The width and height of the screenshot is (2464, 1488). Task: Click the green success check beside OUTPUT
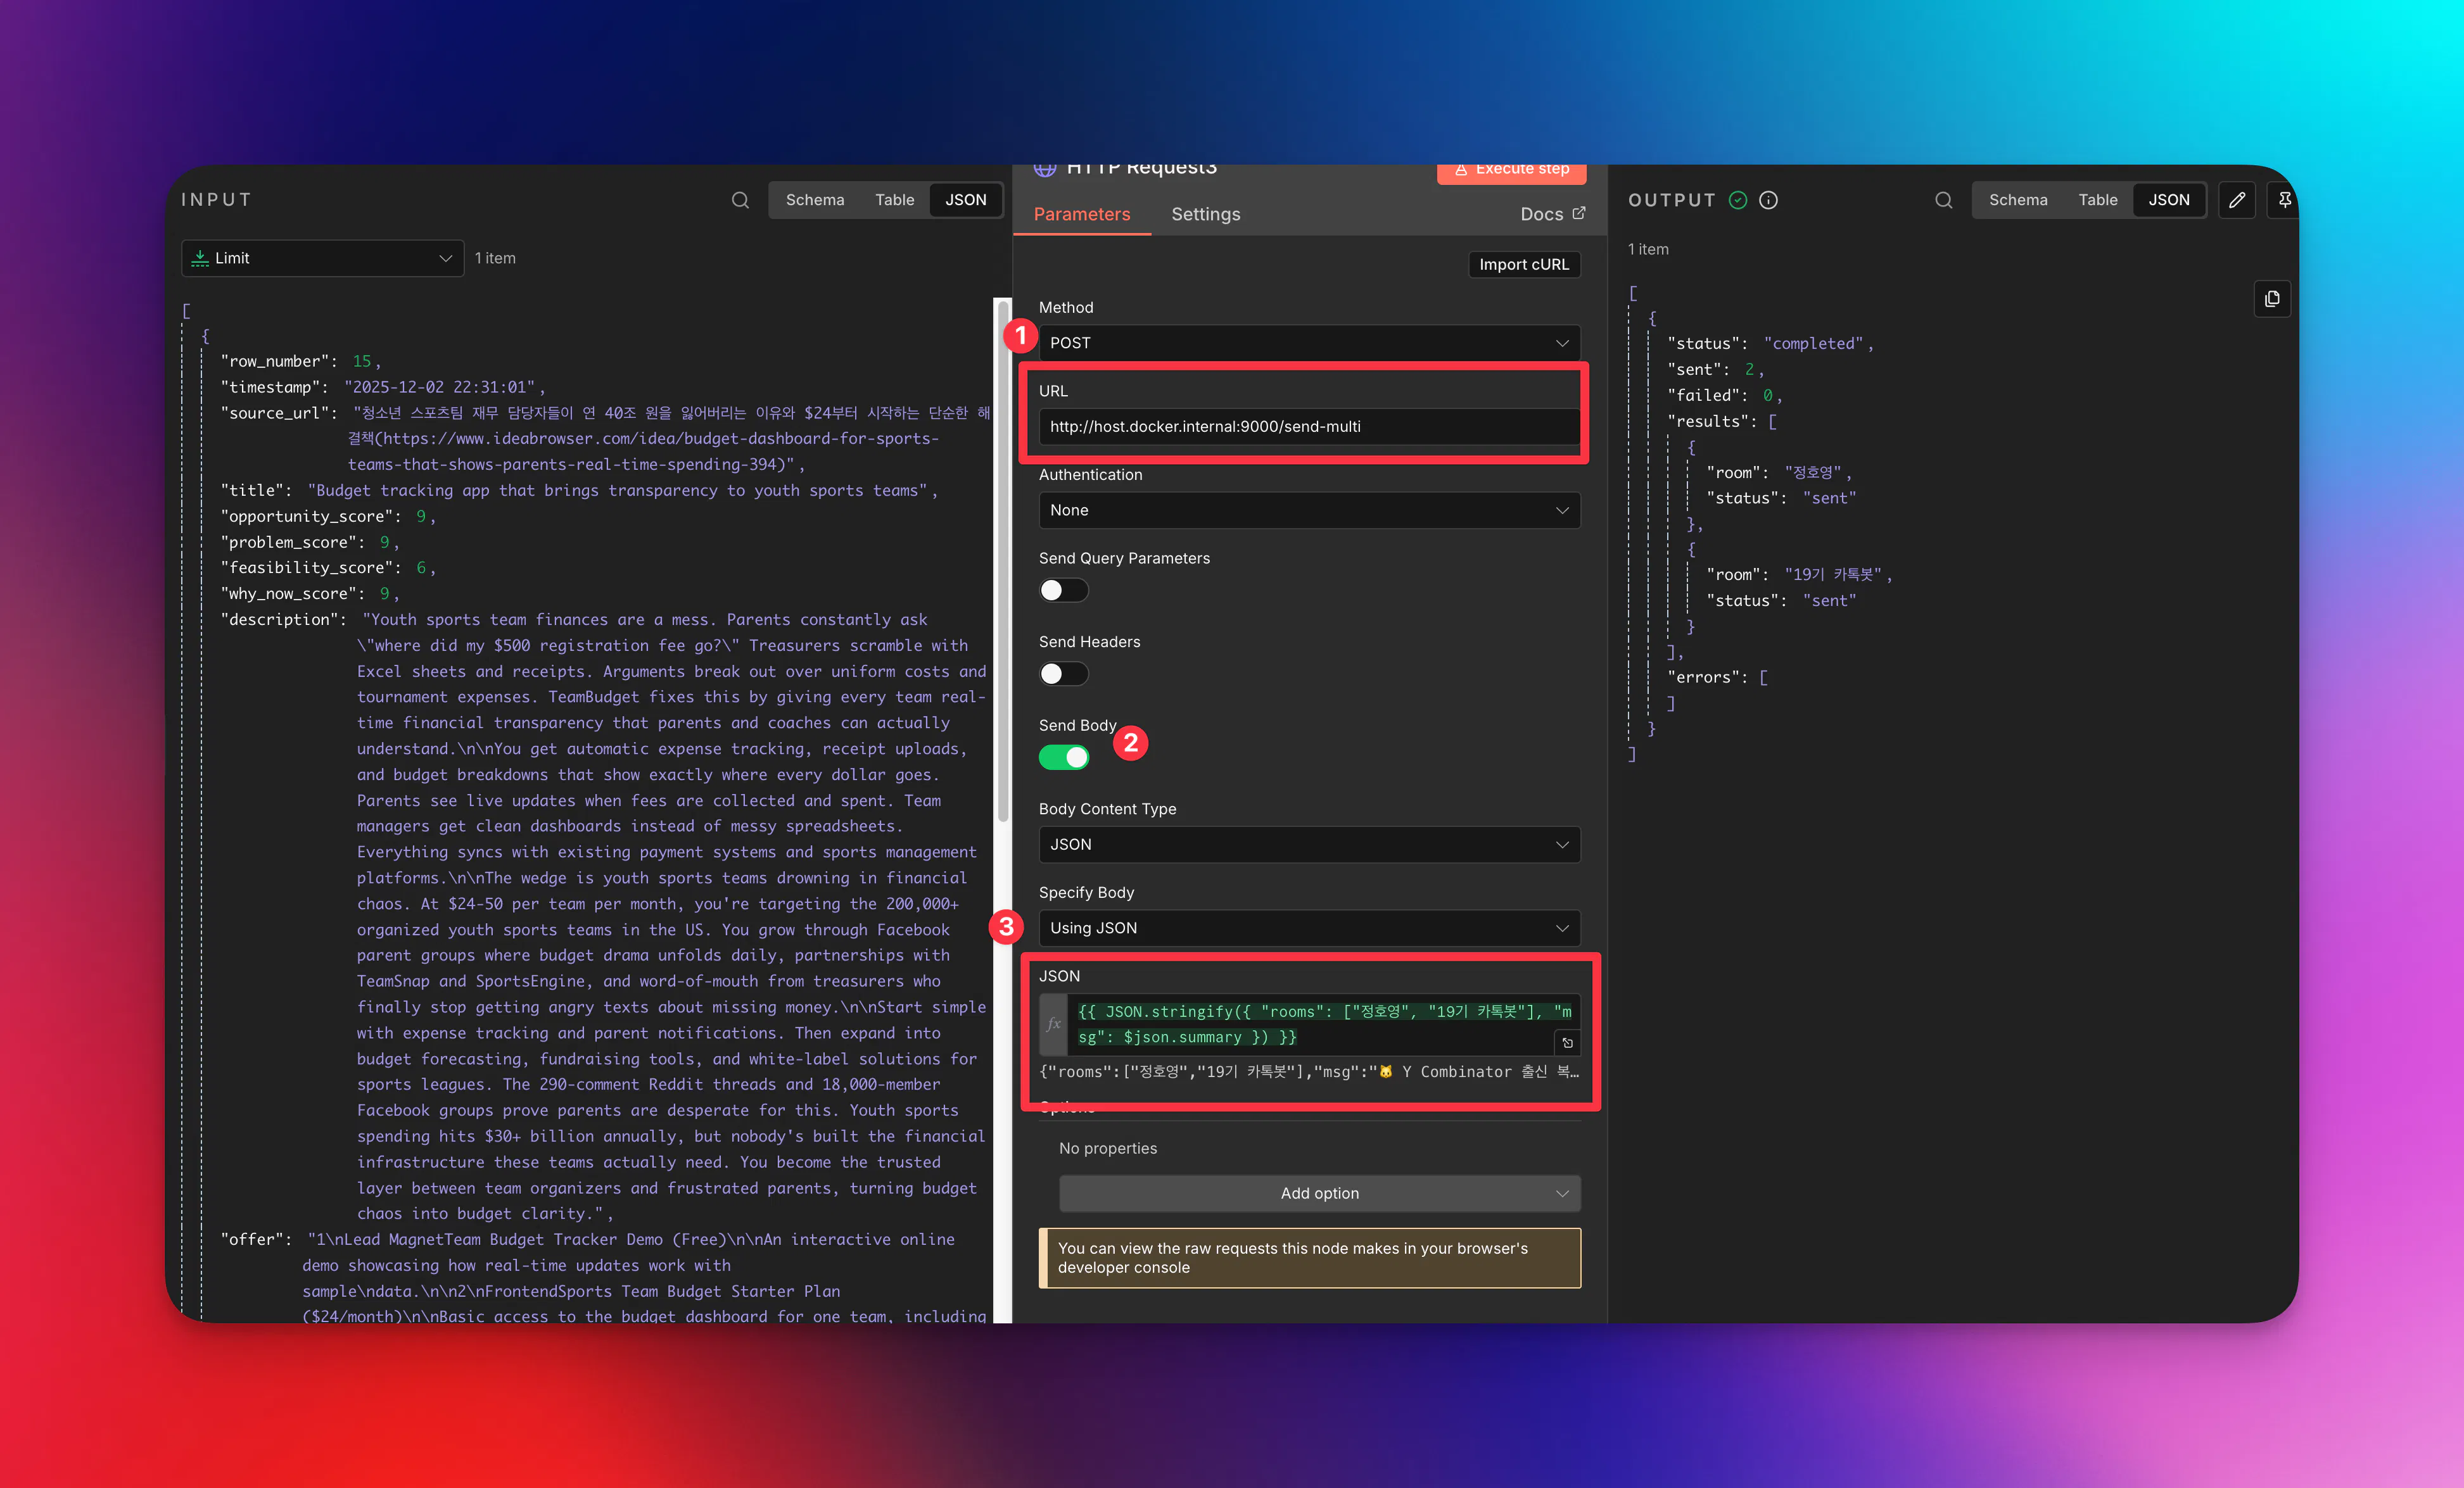pyautogui.click(x=1738, y=200)
